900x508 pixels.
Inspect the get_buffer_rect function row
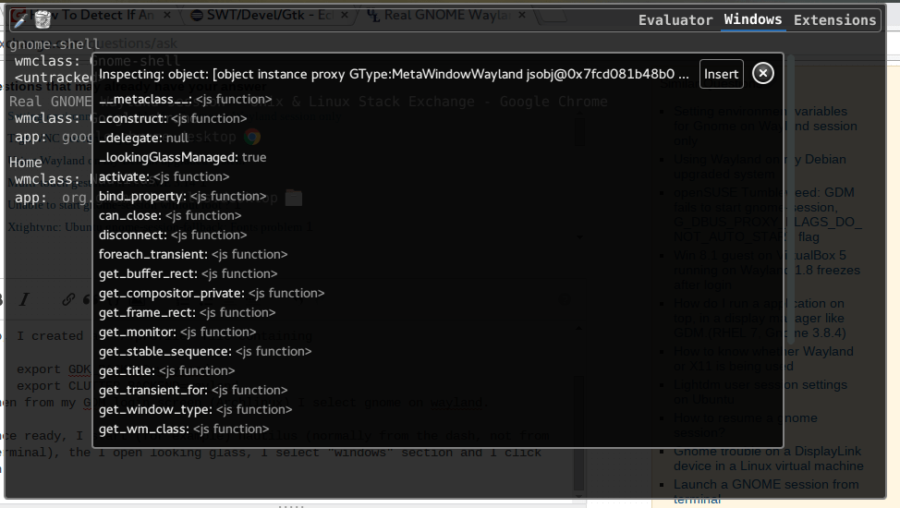pyautogui.click(x=189, y=273)
